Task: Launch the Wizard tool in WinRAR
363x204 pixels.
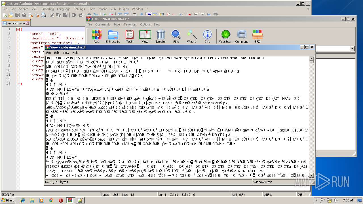Action: 192,36
